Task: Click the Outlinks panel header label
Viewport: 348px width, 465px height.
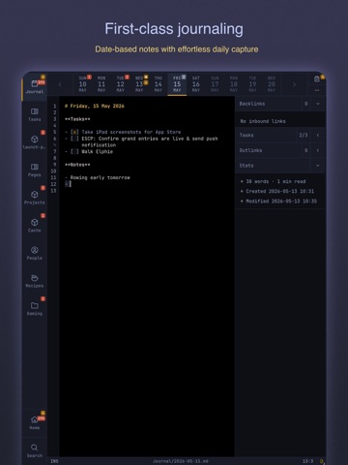Action: point(250,150)
